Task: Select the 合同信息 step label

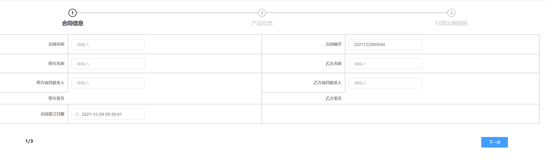Action: (73, 23)
